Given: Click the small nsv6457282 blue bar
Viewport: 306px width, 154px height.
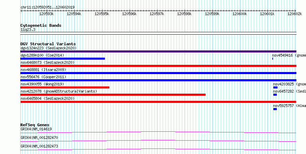Looking at the screenshot, I should (x=275, y=95).
